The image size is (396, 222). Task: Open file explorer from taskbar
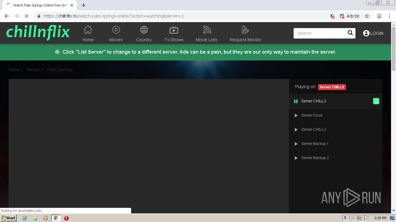[35, 218]
